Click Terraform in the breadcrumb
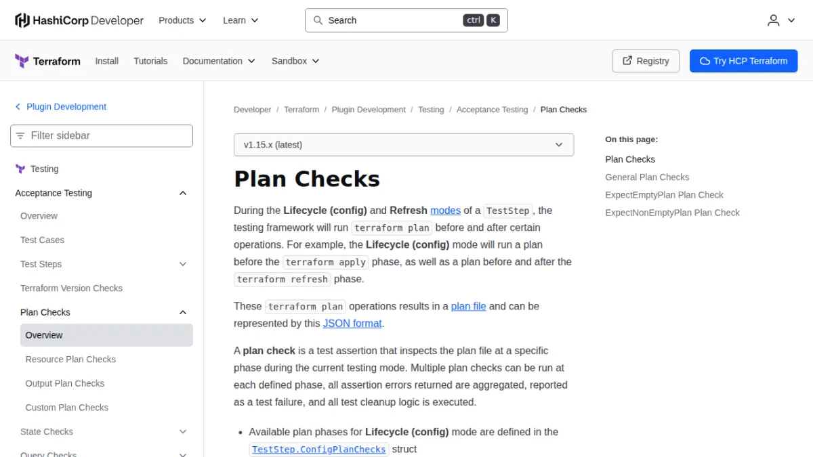The width and height of the screenshot is (813, 457). (x=301, y=110)
